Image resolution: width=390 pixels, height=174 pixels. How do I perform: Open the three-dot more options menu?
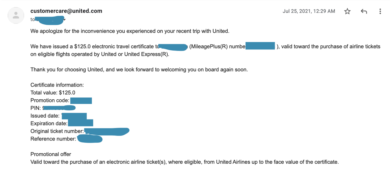(380, 11)
